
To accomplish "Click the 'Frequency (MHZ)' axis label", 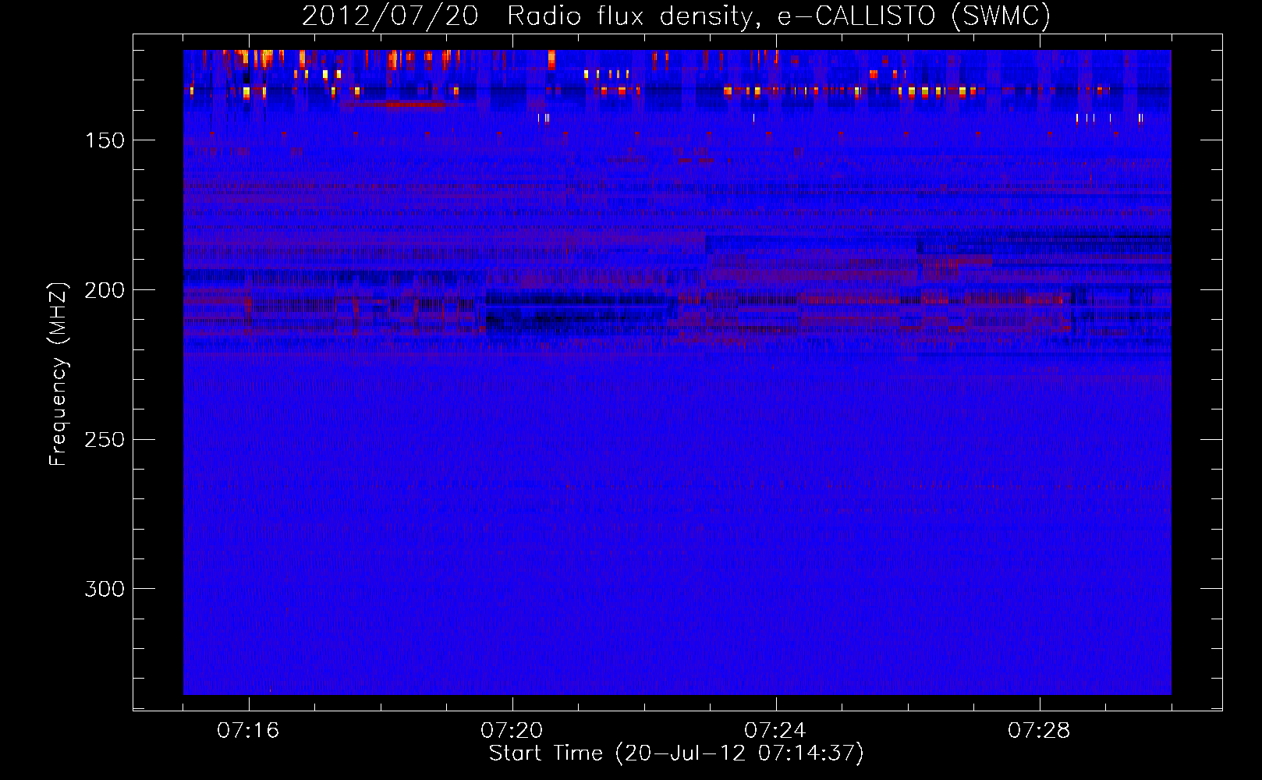I will pyautogui.click(x=58, y=374).
